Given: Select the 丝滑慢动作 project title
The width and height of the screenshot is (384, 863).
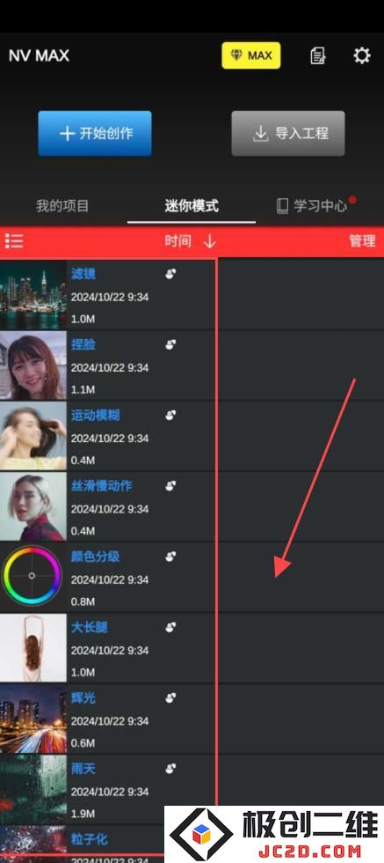Looking at the screenshot, I should pyautogui.click(x=101, y=485).
